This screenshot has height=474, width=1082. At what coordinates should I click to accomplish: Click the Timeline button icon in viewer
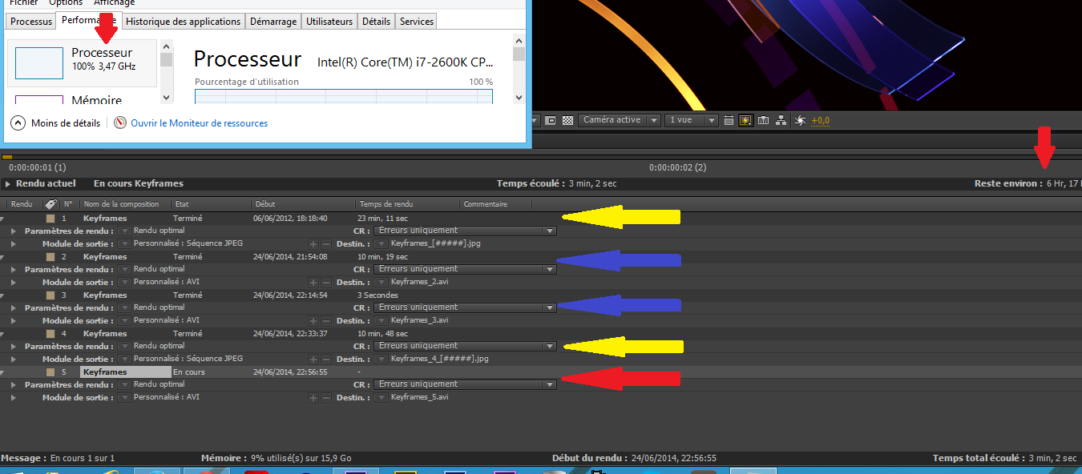coord(764,120)
